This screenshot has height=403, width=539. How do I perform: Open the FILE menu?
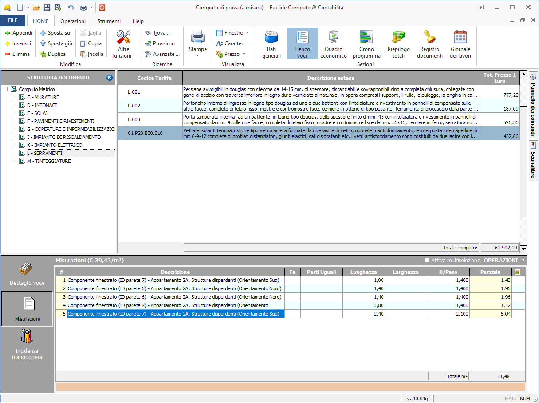click(13, 21)
